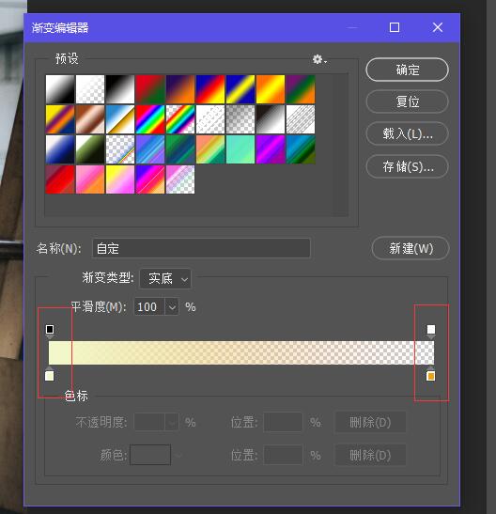Click the 名称 input field
The image size is (496, 514).
201,248
